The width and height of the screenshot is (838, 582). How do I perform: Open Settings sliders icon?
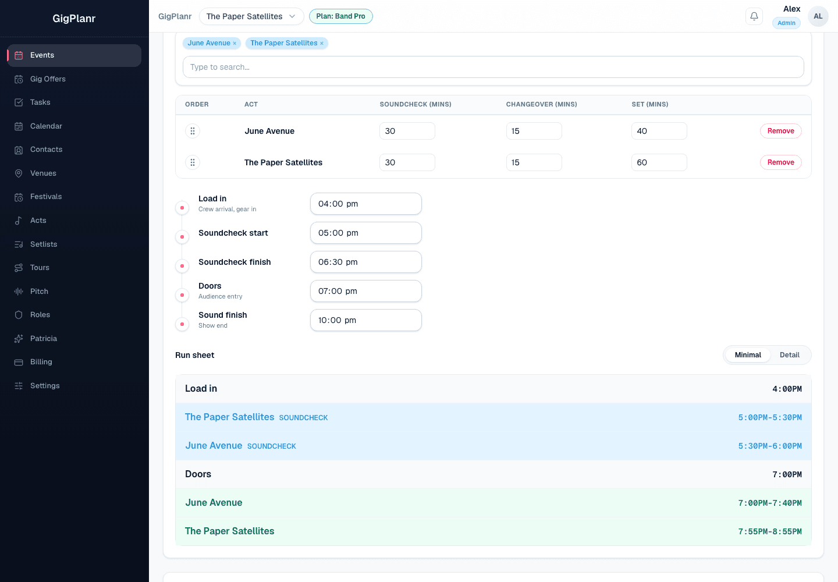click(19, 386)
